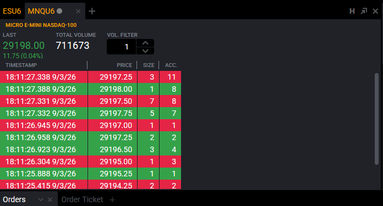This screenshot has width=383, height=206.
Task: Click the Vol. Filter input field
Action: pos(122,47)
